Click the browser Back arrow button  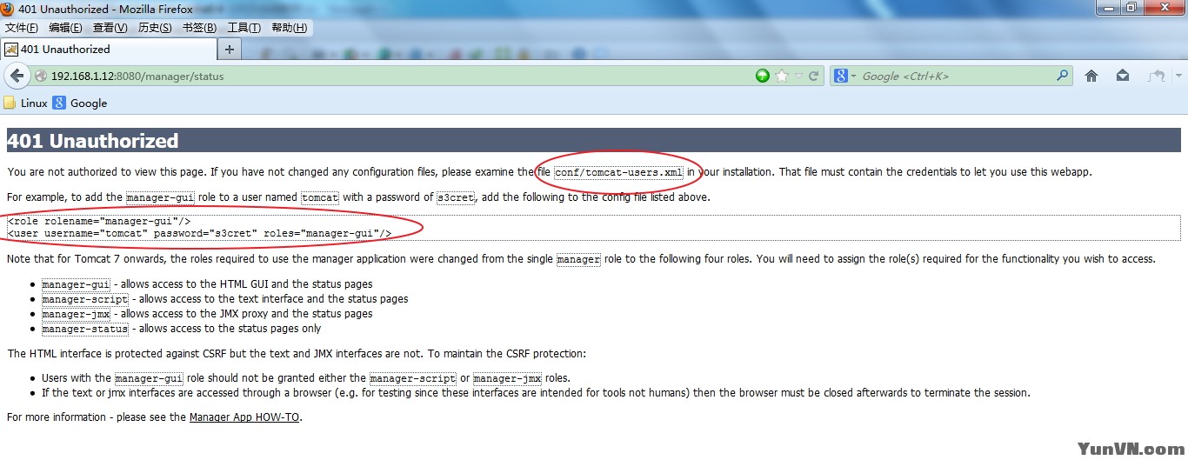[x=17, y=76]
